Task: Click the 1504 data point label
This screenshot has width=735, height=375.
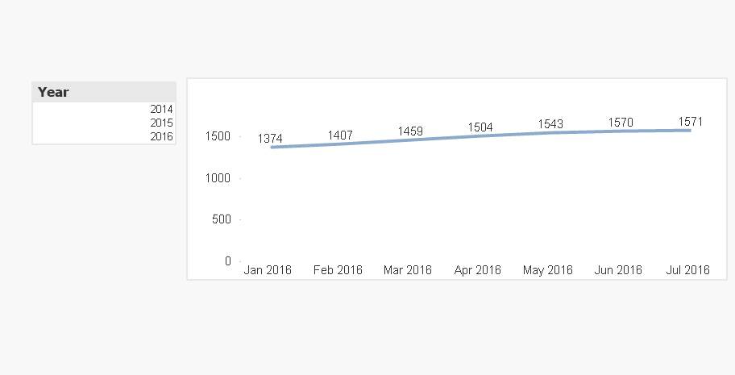Action: [x=480, y=127]
